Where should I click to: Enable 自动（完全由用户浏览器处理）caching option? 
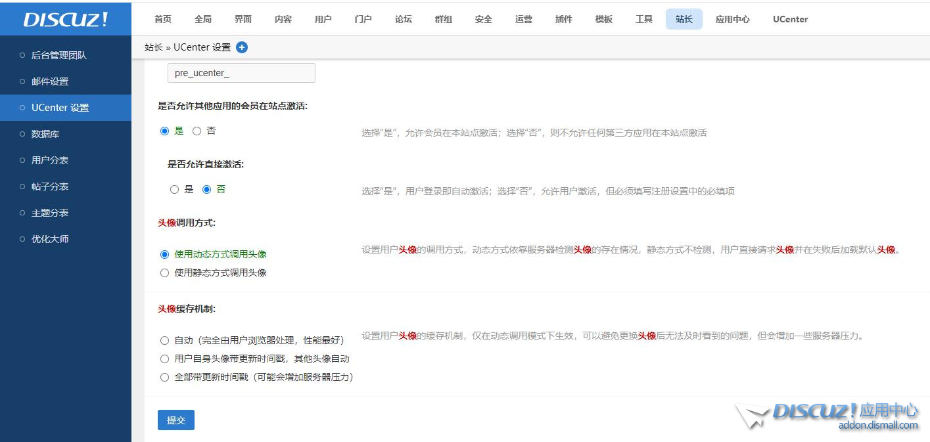tap(164, 340)
